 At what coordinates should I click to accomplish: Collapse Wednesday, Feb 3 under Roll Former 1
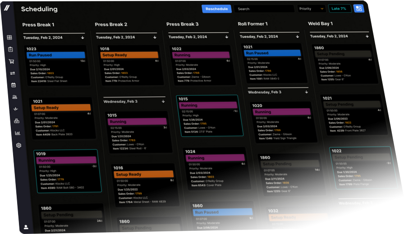point(306,92)
